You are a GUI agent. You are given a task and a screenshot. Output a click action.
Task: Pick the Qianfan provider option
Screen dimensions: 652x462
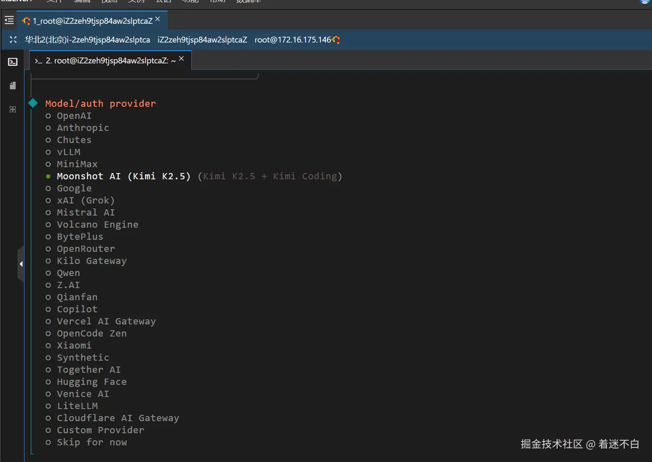tap(71, 297)
